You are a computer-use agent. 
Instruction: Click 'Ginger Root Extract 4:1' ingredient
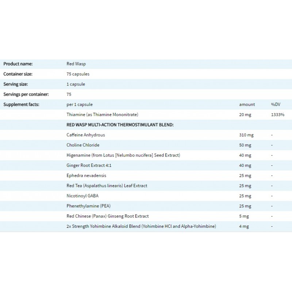click(x=89, y=165)
